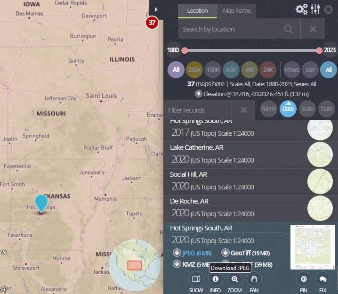Toggle the 250K scale filter
The width and height of the screenshot is (338, 294).
194,70
